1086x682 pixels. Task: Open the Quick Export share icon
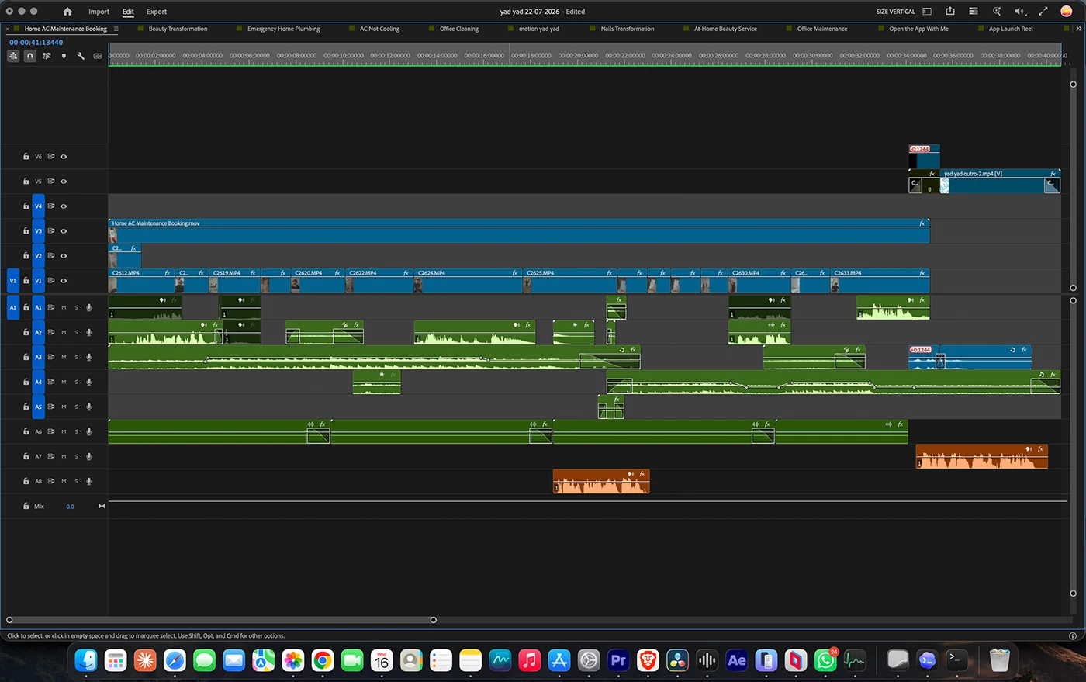[x=950, y=12]
